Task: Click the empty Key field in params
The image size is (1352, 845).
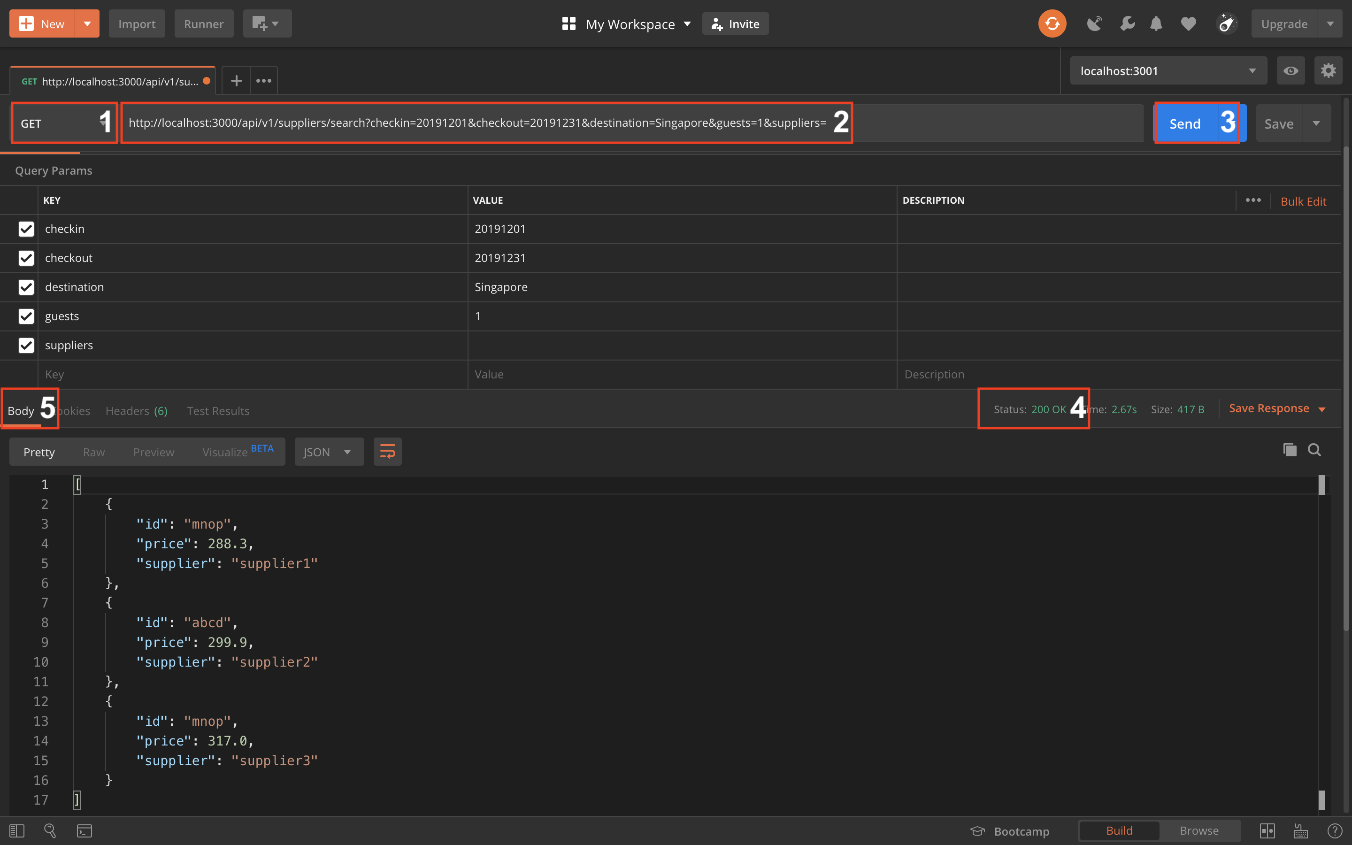Action: (253, 374)
